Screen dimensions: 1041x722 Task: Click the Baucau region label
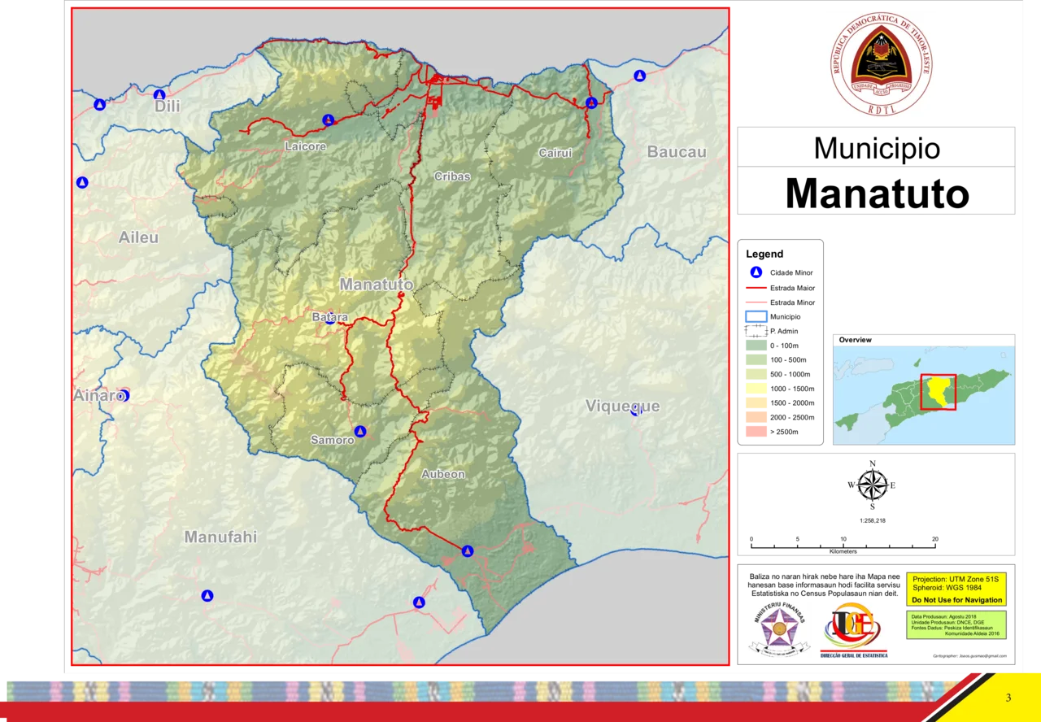click(x=677, y=152)
